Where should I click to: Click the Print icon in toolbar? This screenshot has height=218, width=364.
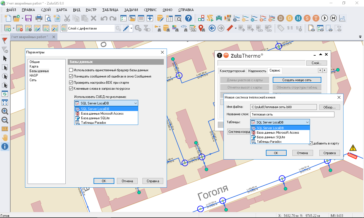pyautogui.click(x=39, y=18)
